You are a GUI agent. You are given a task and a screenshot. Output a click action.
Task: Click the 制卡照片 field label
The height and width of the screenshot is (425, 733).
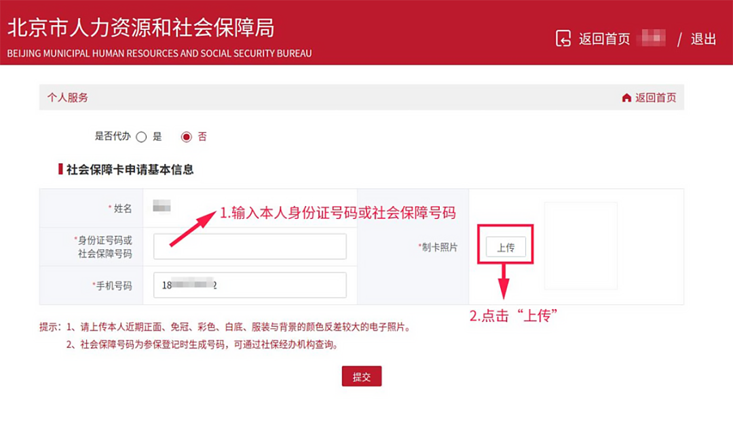point(438,247)
